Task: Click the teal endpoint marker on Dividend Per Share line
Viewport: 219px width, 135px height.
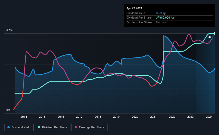Action: (214, 33)
